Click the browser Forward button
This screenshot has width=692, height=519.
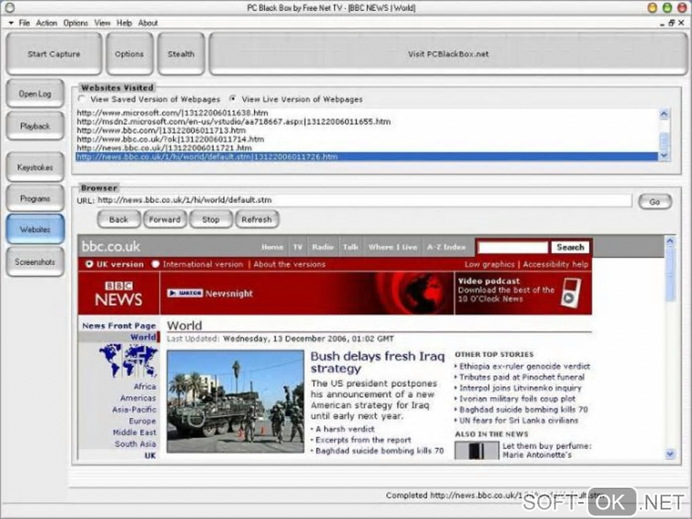tap(165, 219)
